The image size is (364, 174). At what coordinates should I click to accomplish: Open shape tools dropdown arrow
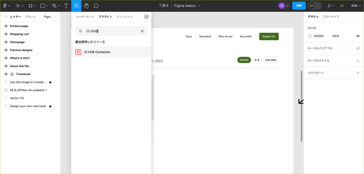pyautogui.click(x=47, y=6)
